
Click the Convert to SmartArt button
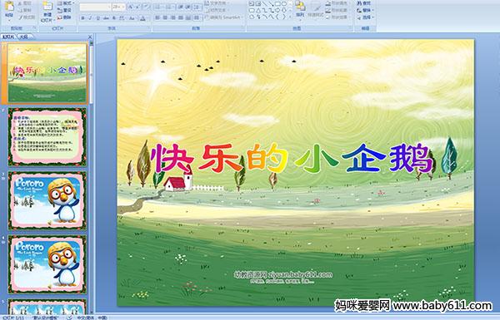click(x=224, y=17)
